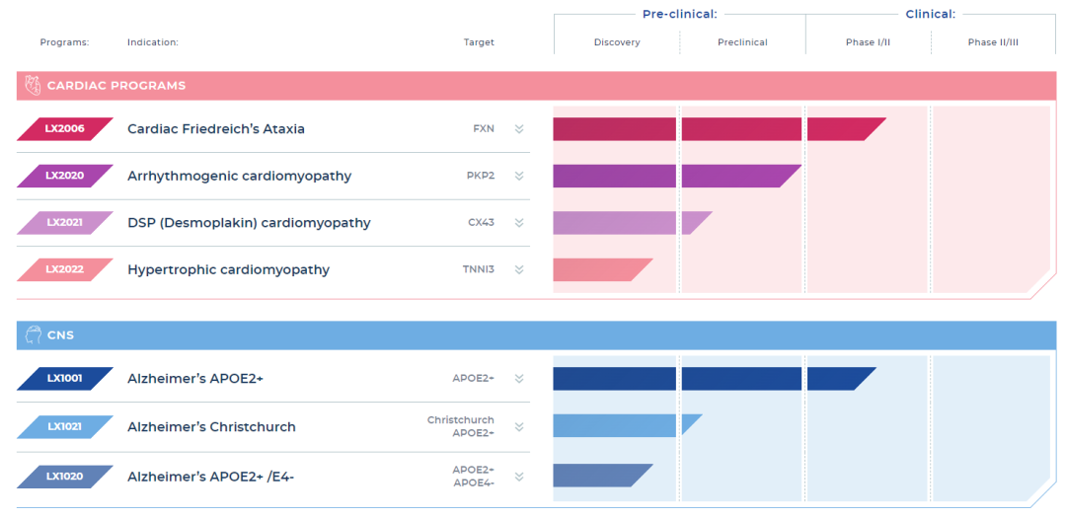Viewport: 1066px width, 518px height.
Task: Open Alzheimer's APOE2+ /E4- indication
Action: (x=210, y=477)
